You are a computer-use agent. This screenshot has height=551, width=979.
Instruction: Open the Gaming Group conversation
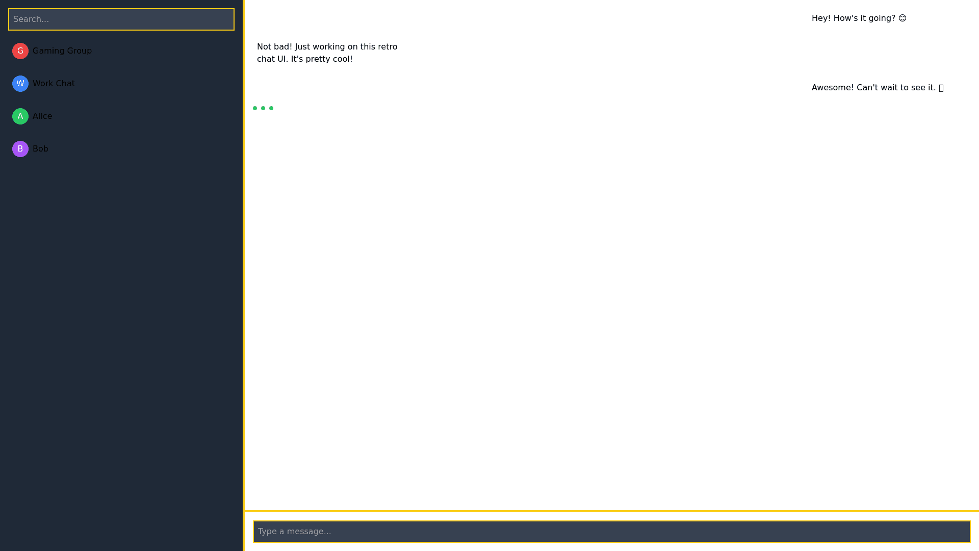pyautogui.click(x=62, y=51)
